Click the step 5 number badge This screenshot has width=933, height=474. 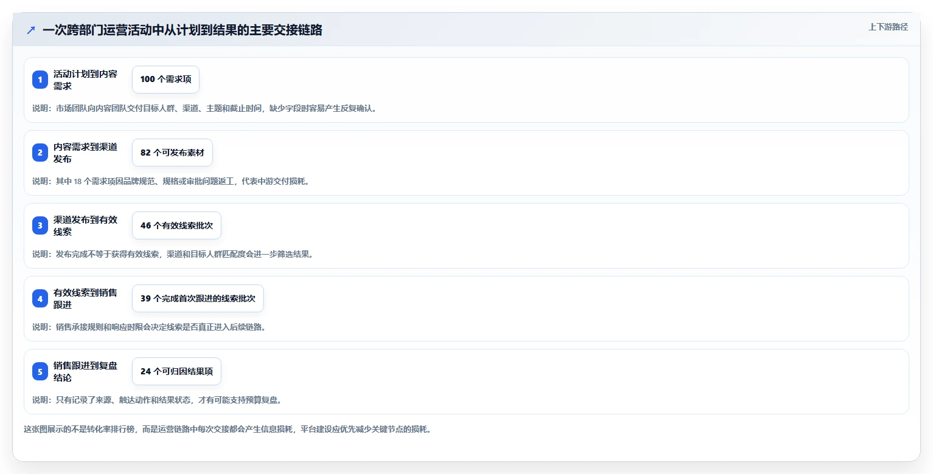pyautogui.click(x=40, y=371)
